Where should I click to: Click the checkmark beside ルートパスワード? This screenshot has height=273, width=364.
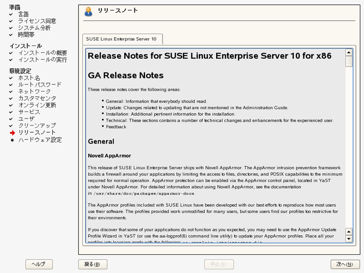pyautogui.click(x=11, y=85)
